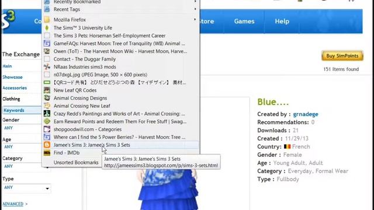Open the Help navigation tab
This screenshot has height=210, width=374.
pos(282,21)
